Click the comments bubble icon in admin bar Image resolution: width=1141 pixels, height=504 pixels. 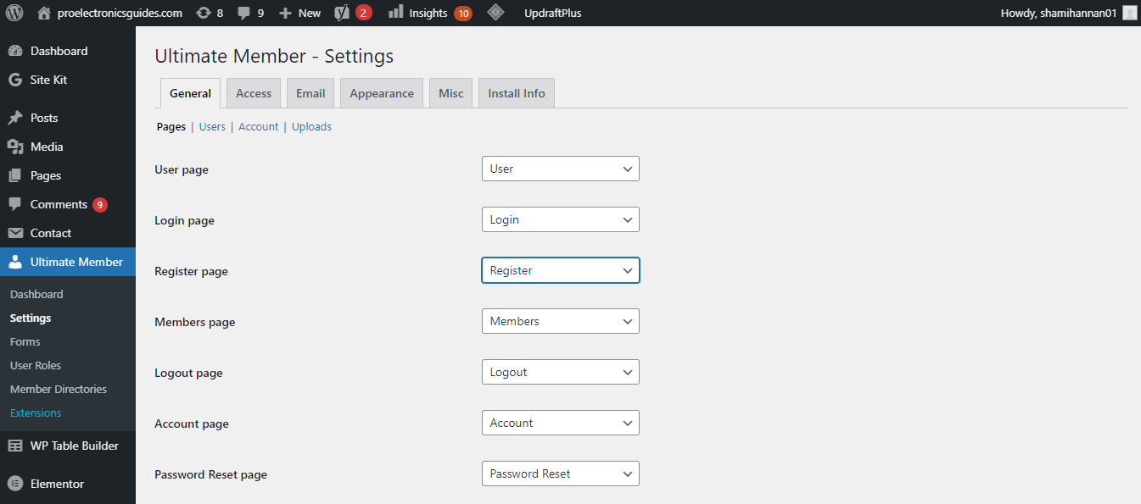pyautogui.click(x=244, y=13)
